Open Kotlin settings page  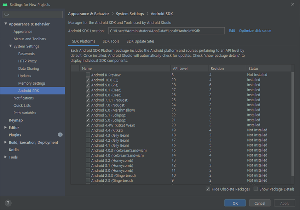point(13,150)
